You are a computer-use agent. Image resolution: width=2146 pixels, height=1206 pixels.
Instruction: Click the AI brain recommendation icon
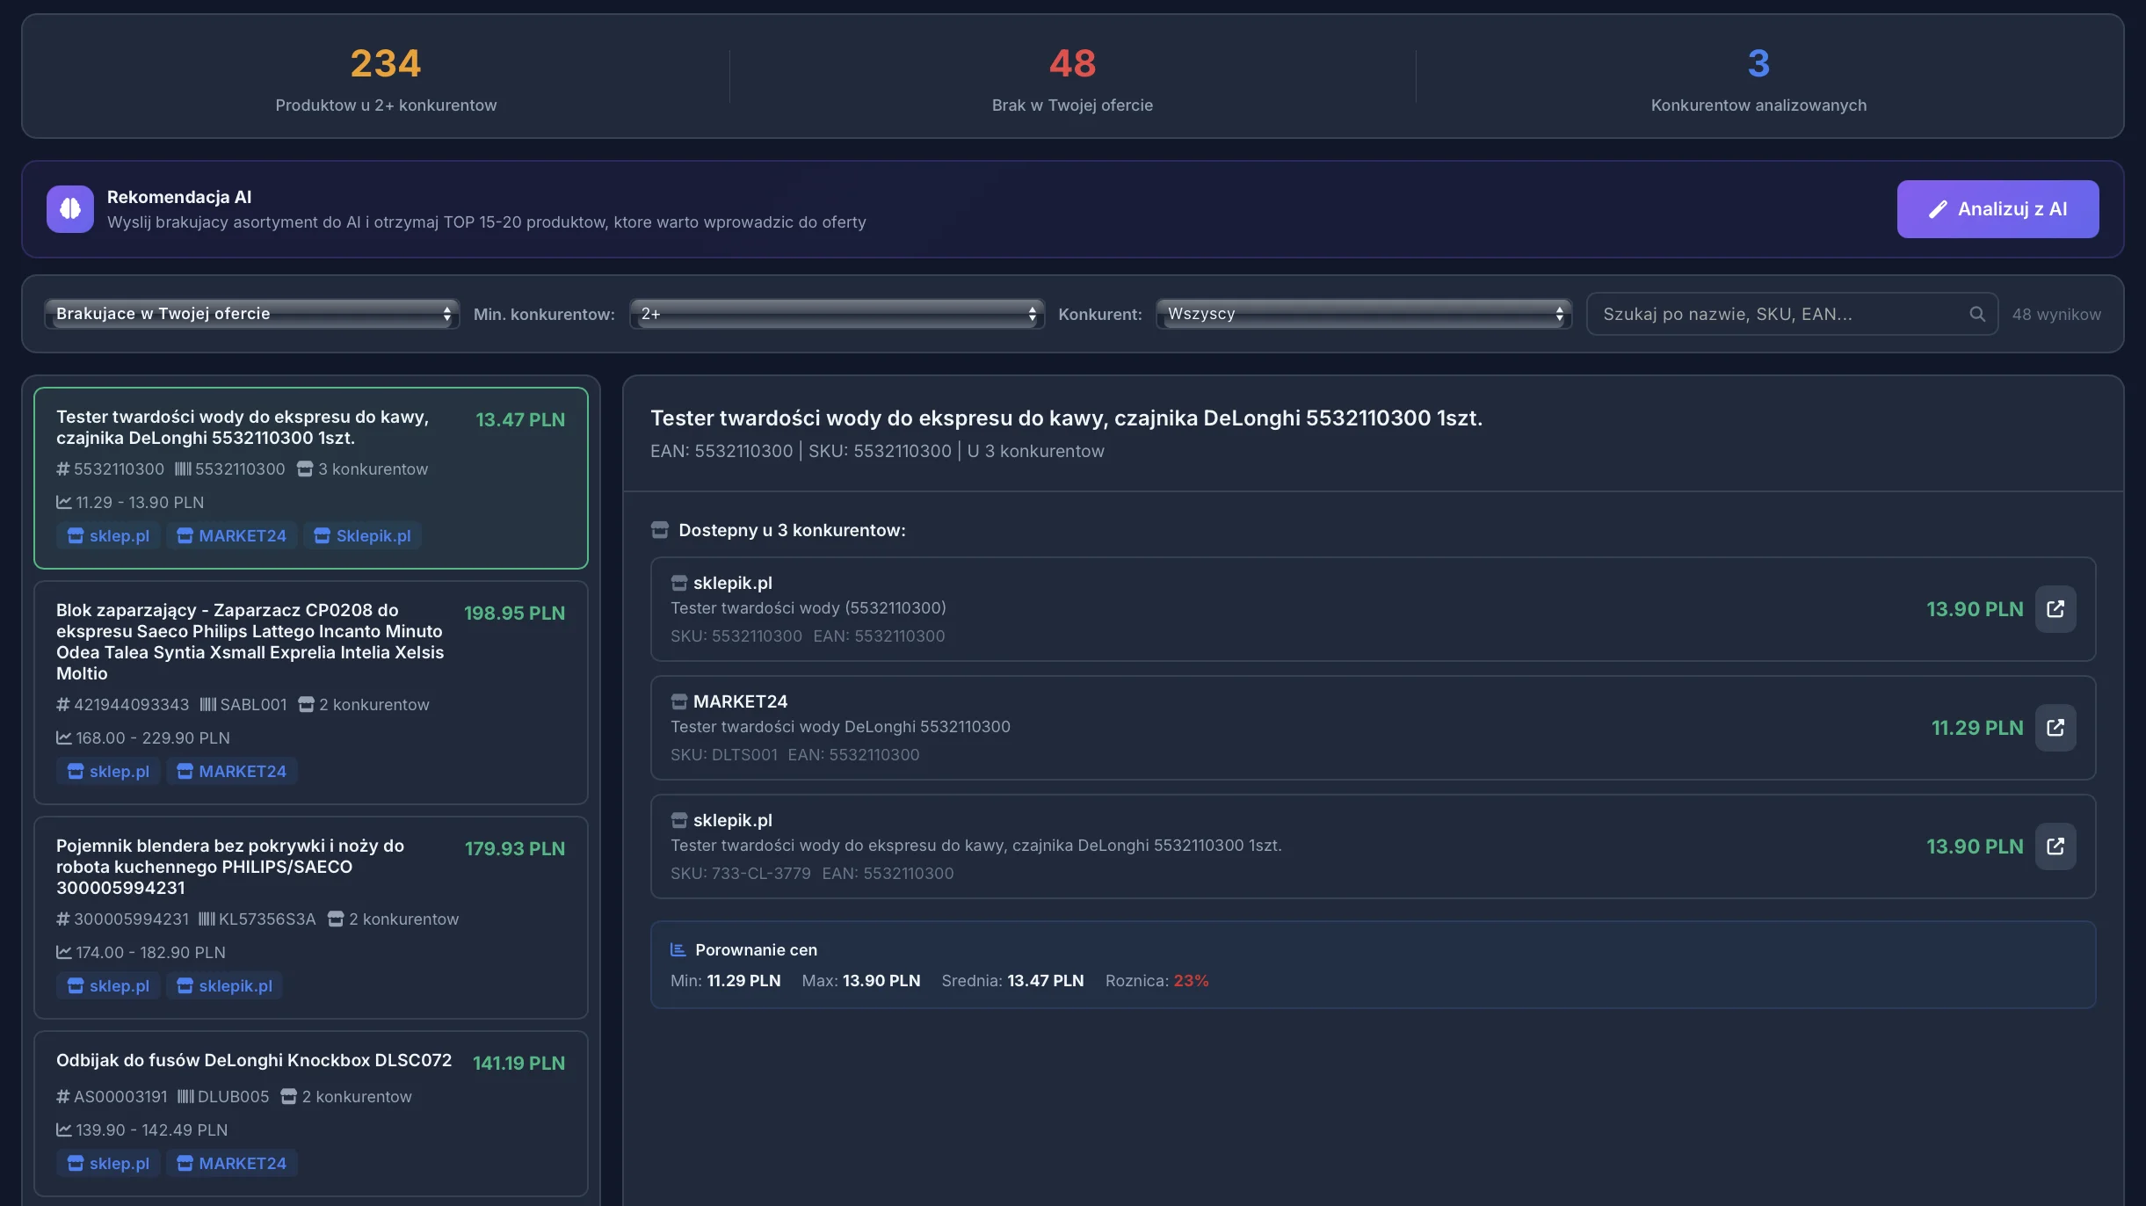pos(70,209)
